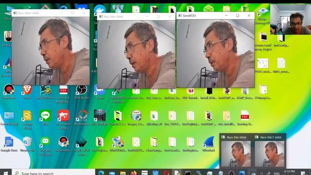This screenshot has width=311, height=175.
Task: Open File Explorer from the taskbar
Action: tap(123, 173)
